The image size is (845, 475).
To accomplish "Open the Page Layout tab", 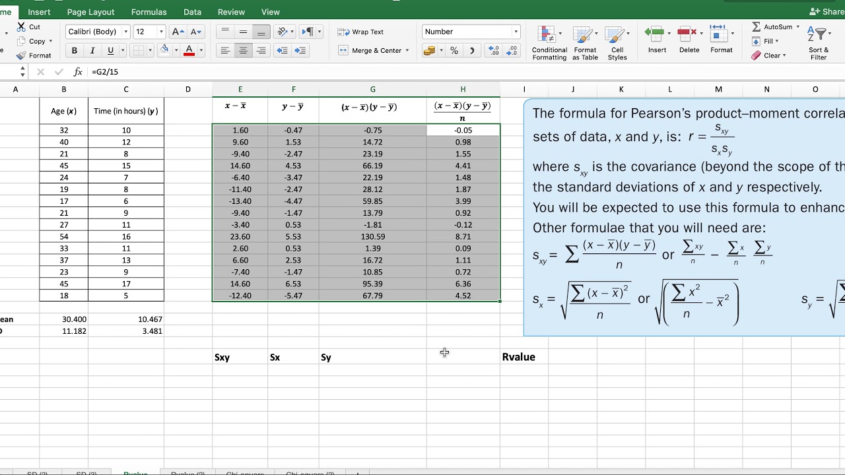I will (90, 12).
